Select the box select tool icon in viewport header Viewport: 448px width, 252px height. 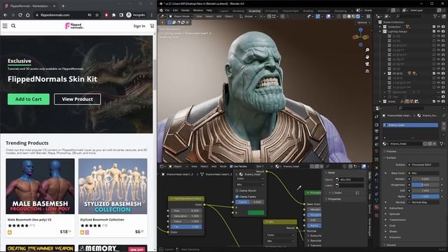click(x=169, y=22)
